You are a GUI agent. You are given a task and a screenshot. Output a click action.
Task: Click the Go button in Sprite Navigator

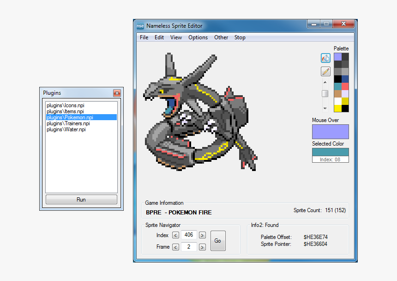pyautogui.click(x=218, y=241)
